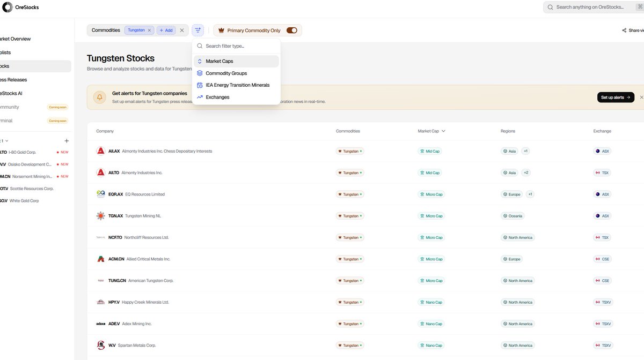Click the TSXV badge for Adex Mining

tap(603, 324)
